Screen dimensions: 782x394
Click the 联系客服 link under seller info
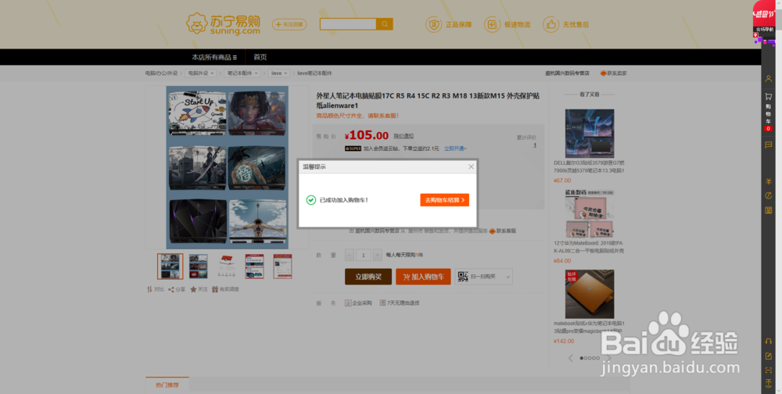click(x=502, y=231)
